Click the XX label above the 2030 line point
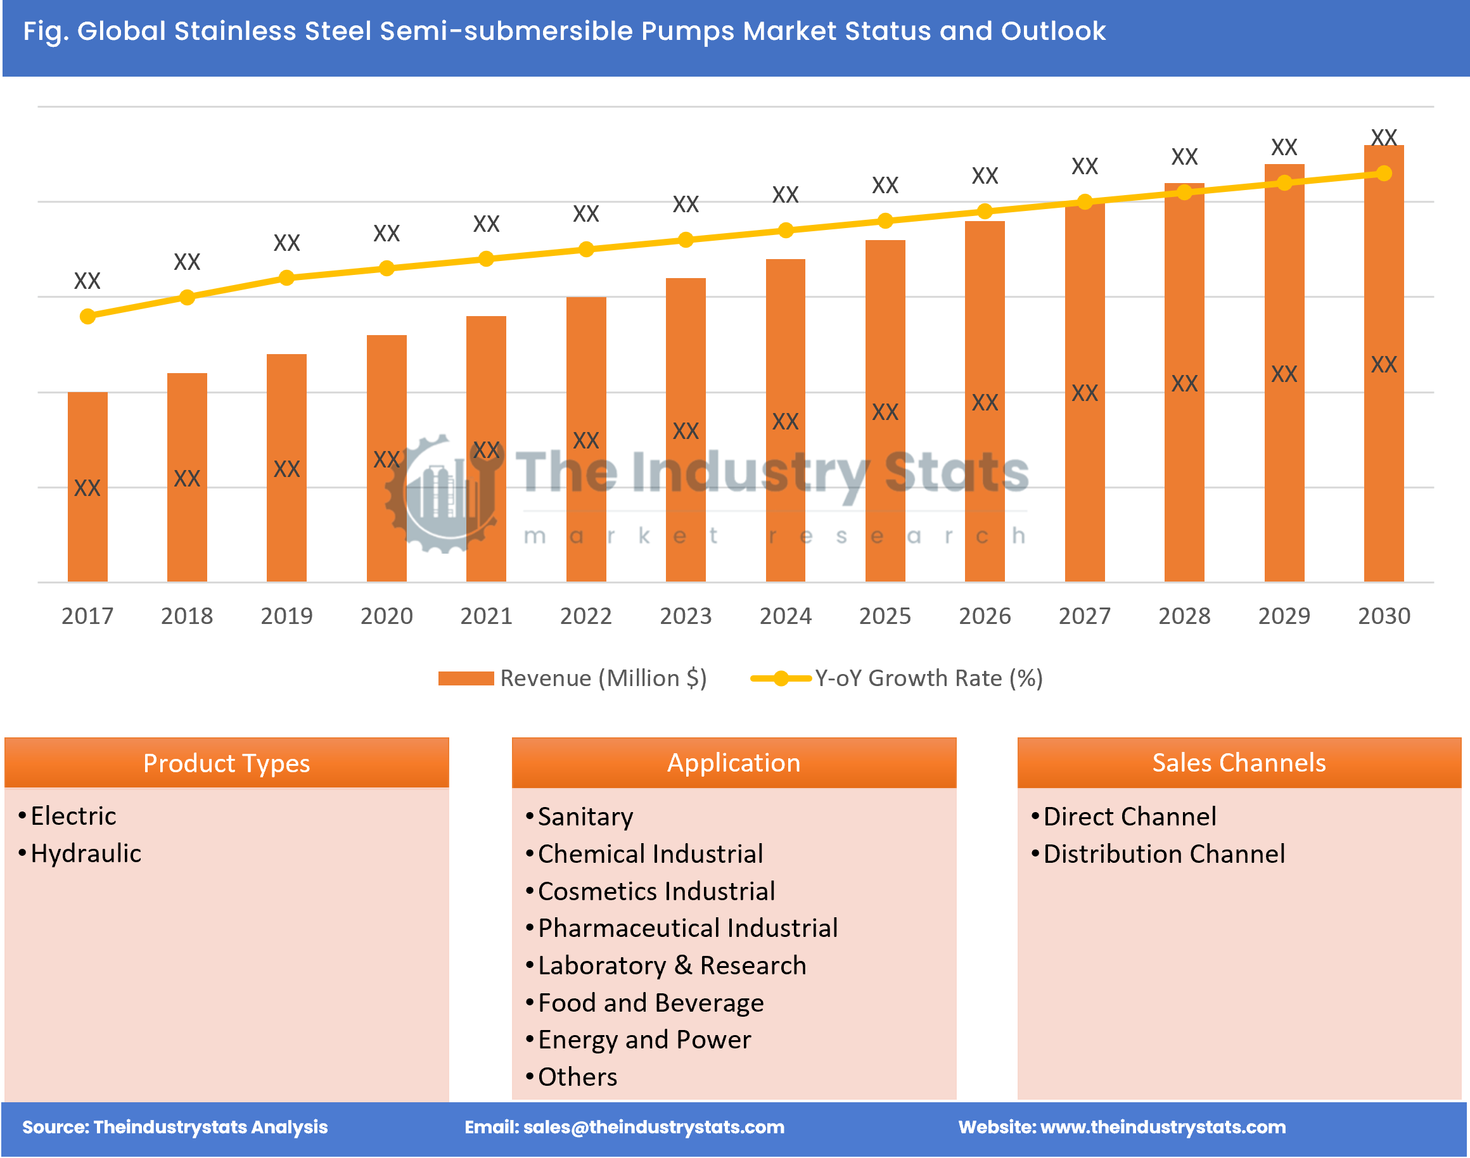 click(1384, 137)
